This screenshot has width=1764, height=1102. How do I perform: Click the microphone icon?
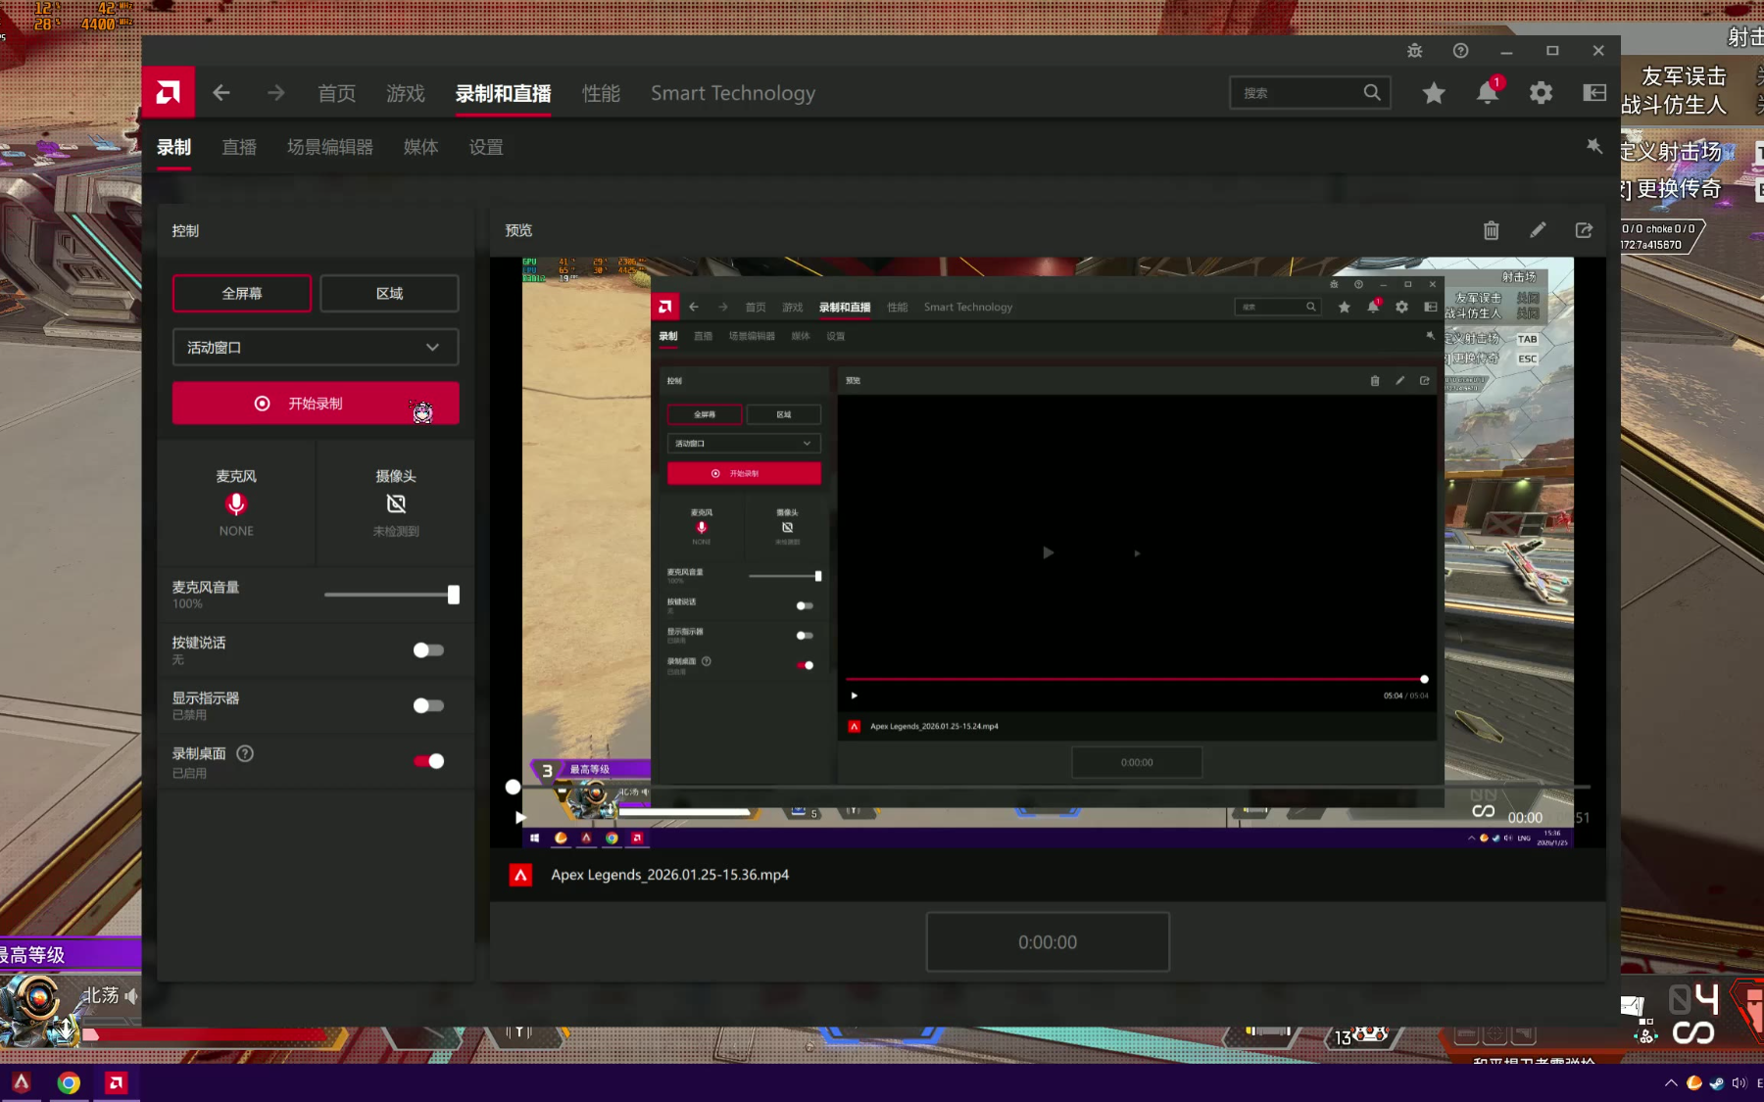click(236, 504)
